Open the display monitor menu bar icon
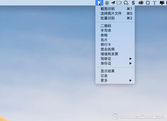This screenshot has height=121, width=167. click(x=162, y=3)
